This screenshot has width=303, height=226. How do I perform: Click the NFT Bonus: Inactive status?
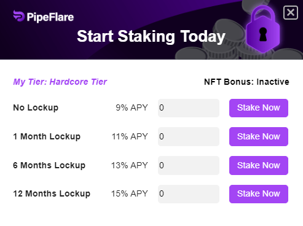click(x=246, y=82)
